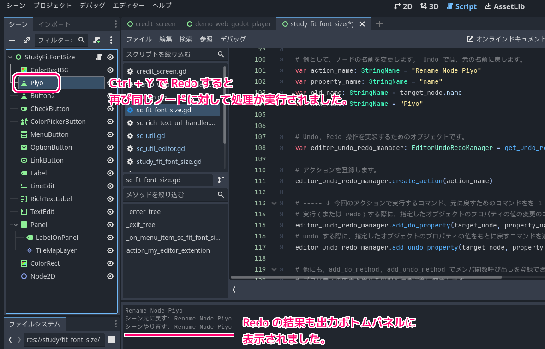Screen dimensions: 545x349
Task: Toggle visibility of ColorRectBG node
Action: tap(110, 70)
